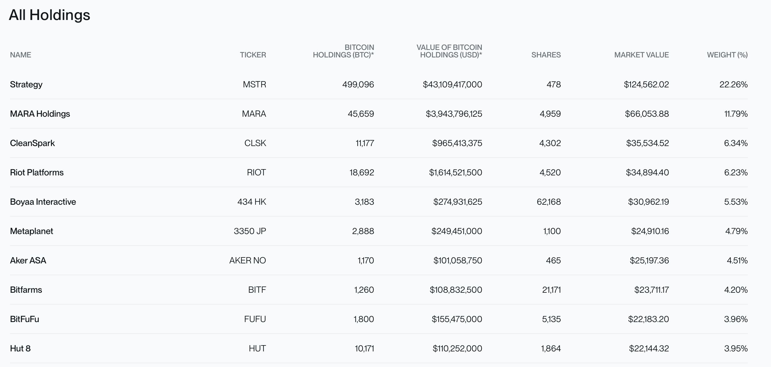Viewport: 771px width, 367px height.
Task: Click the 3350 JP ticker
Action: coord(250,231)
